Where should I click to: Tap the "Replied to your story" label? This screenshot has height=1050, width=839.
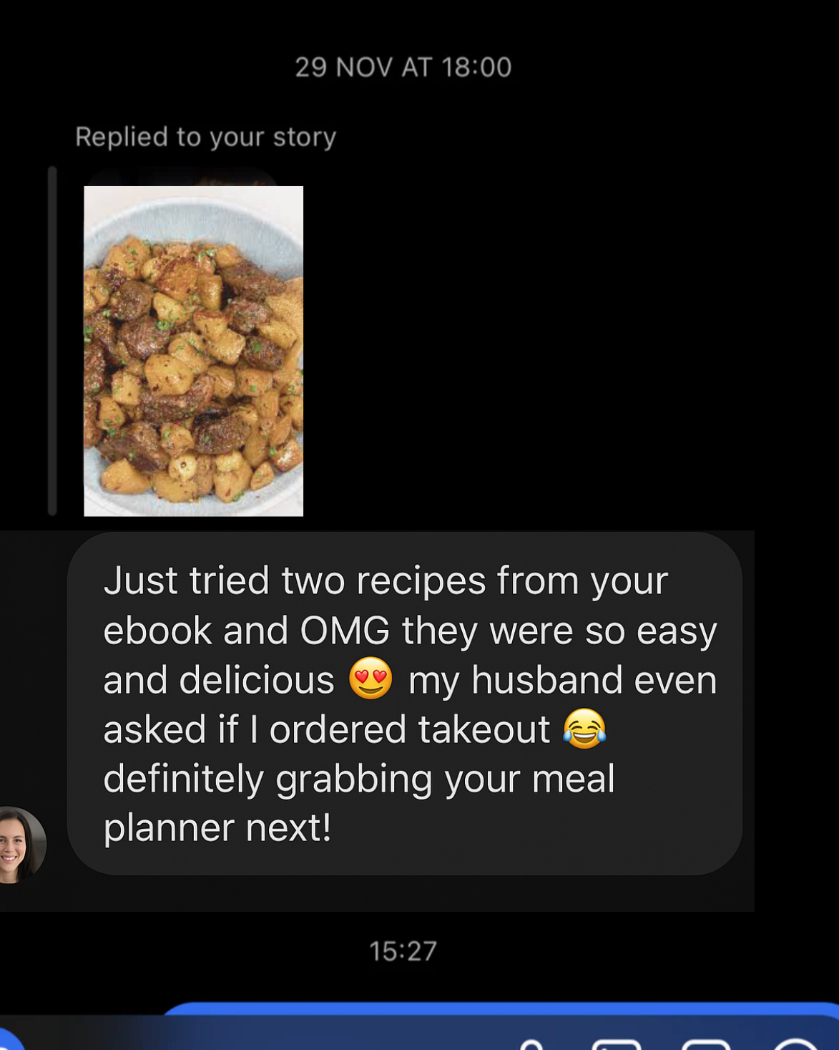(205, 137)
